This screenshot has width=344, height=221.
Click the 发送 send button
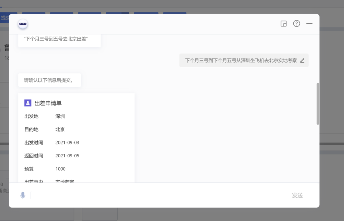(x=297, y=195)
